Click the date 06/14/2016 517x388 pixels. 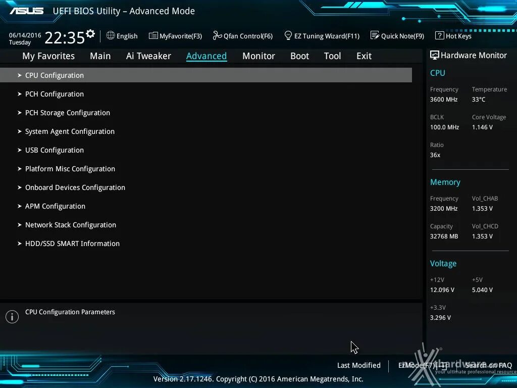(x=25, y=35)
